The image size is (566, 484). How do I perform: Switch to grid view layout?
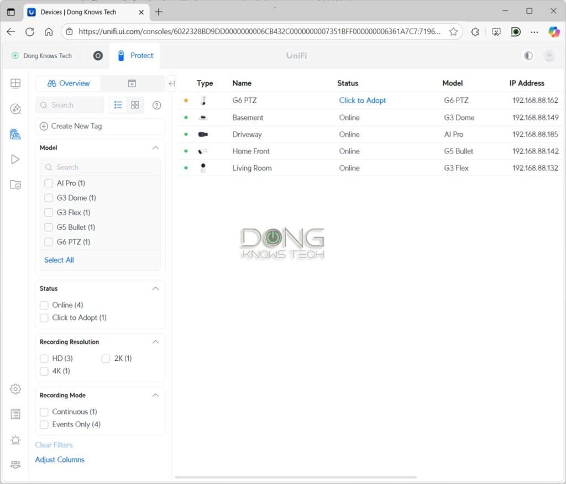(x=135, y=105)
